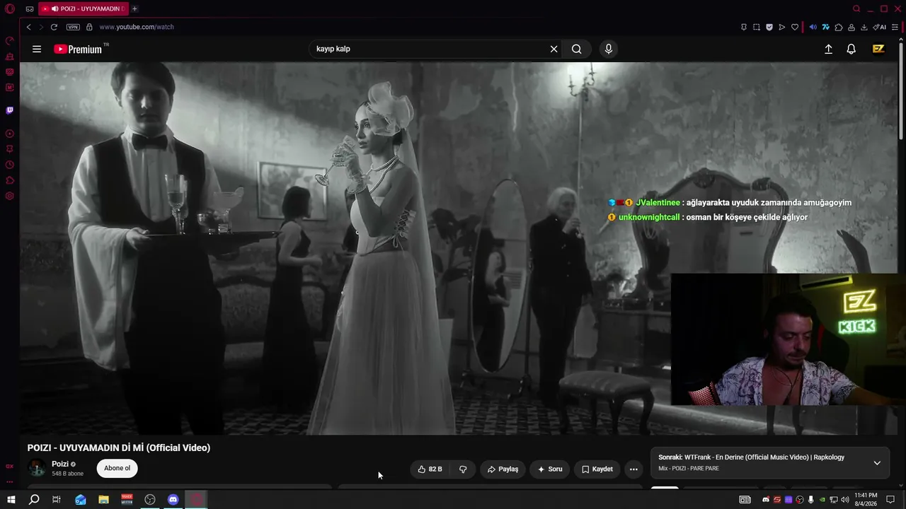Screen dimensions: 906x509
Task: Open sidebar settings gear icon
Action: click(10, 196)
